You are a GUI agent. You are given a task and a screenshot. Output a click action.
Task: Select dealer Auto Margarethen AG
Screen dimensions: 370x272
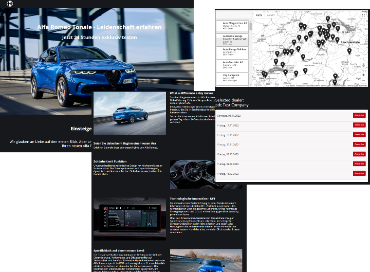click(x=232, y=26)
